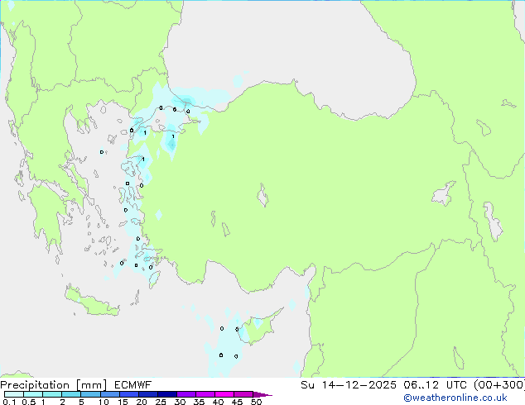This screenshot has width=525, height=405.
Task: Pick the legend swatch for 2–5 mm
Action: pyautogui.click(x=71, y=394)
